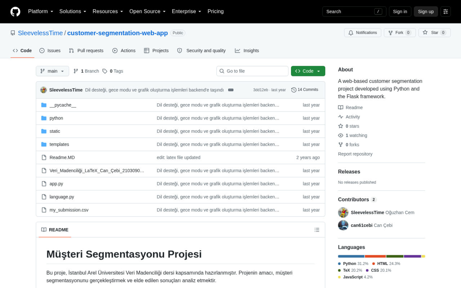The height and width of the screenshot is (288, 461).
Task: Click the Sign up button
Action: click(x=426, y=12)
